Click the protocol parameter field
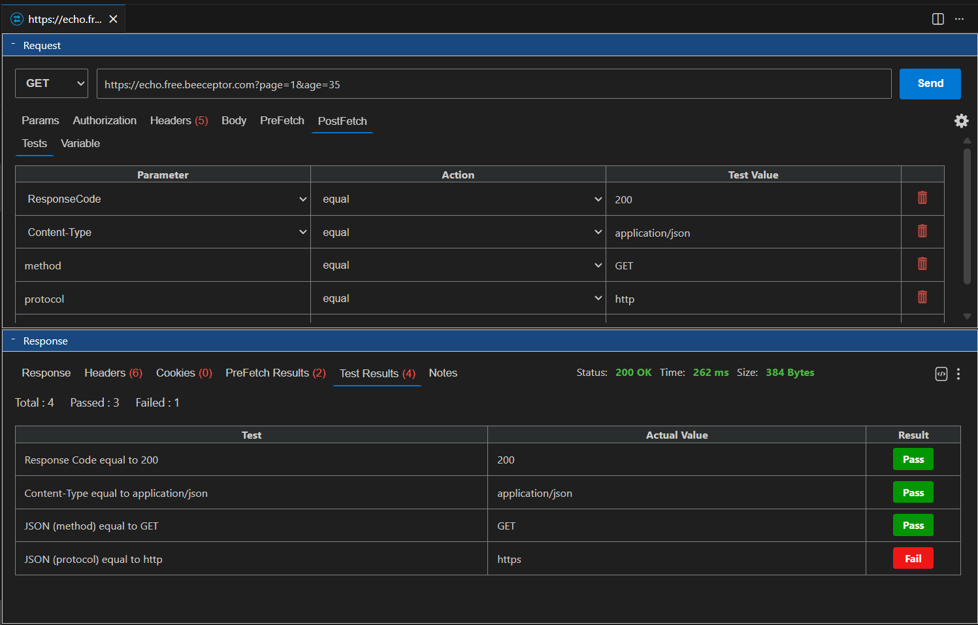 (163, 299)
